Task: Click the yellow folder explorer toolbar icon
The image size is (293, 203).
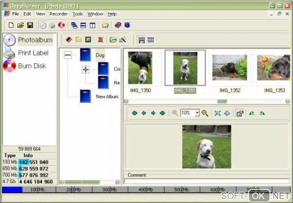Action: pyautogui.click(x=105, y=25)
